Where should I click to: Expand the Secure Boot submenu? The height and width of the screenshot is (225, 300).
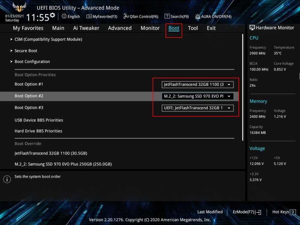tap(26, 51)
